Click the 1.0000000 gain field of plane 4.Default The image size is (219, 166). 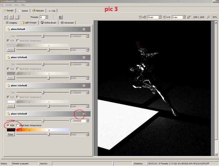pyautogui.click(x=80, y=121)
